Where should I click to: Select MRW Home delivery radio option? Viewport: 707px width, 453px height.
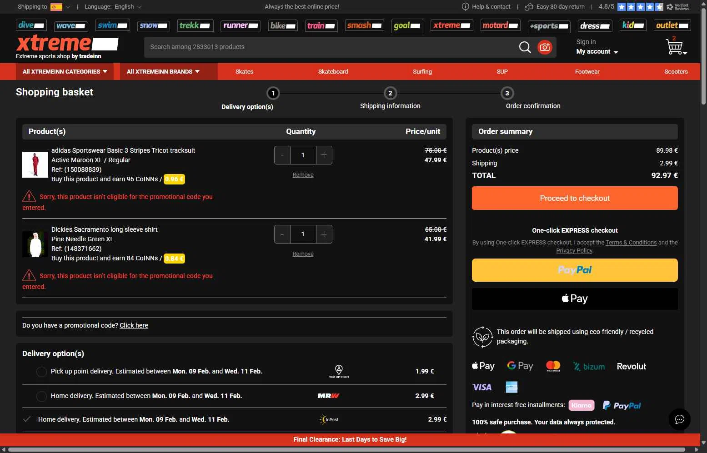(x=41, y=396)
